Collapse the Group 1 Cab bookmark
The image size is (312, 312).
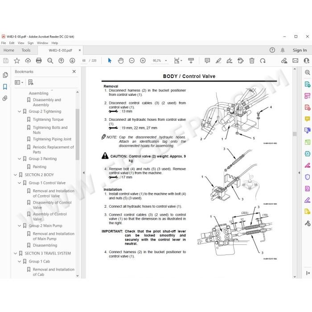[19, 262]
